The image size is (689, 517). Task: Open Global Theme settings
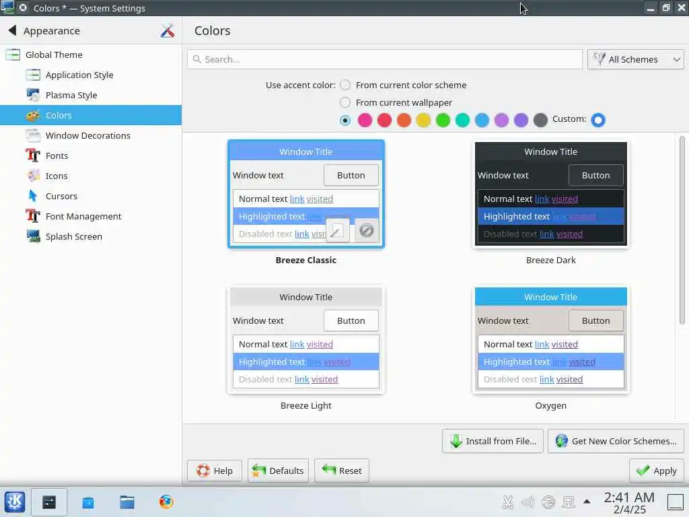[x=91, y=55]
